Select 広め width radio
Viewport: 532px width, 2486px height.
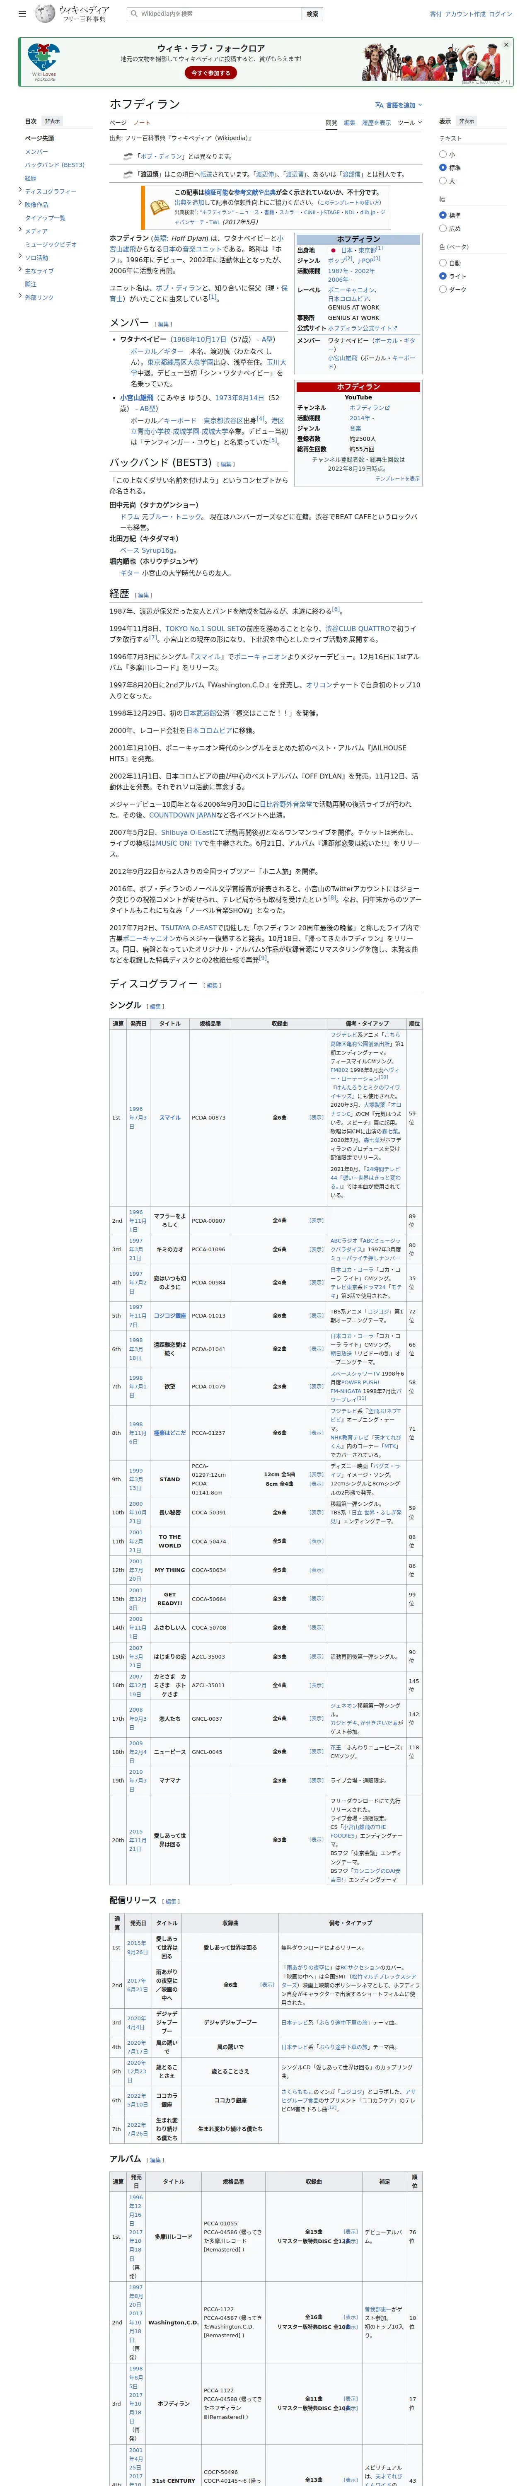[x=443, y=229]
